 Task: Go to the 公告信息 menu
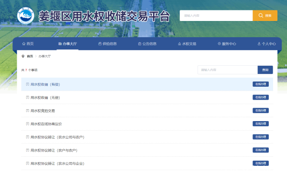pos(147,44)
